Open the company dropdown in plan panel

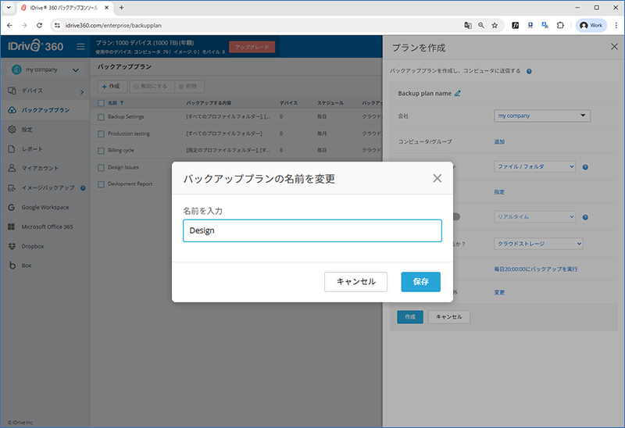tap(542, 116)
